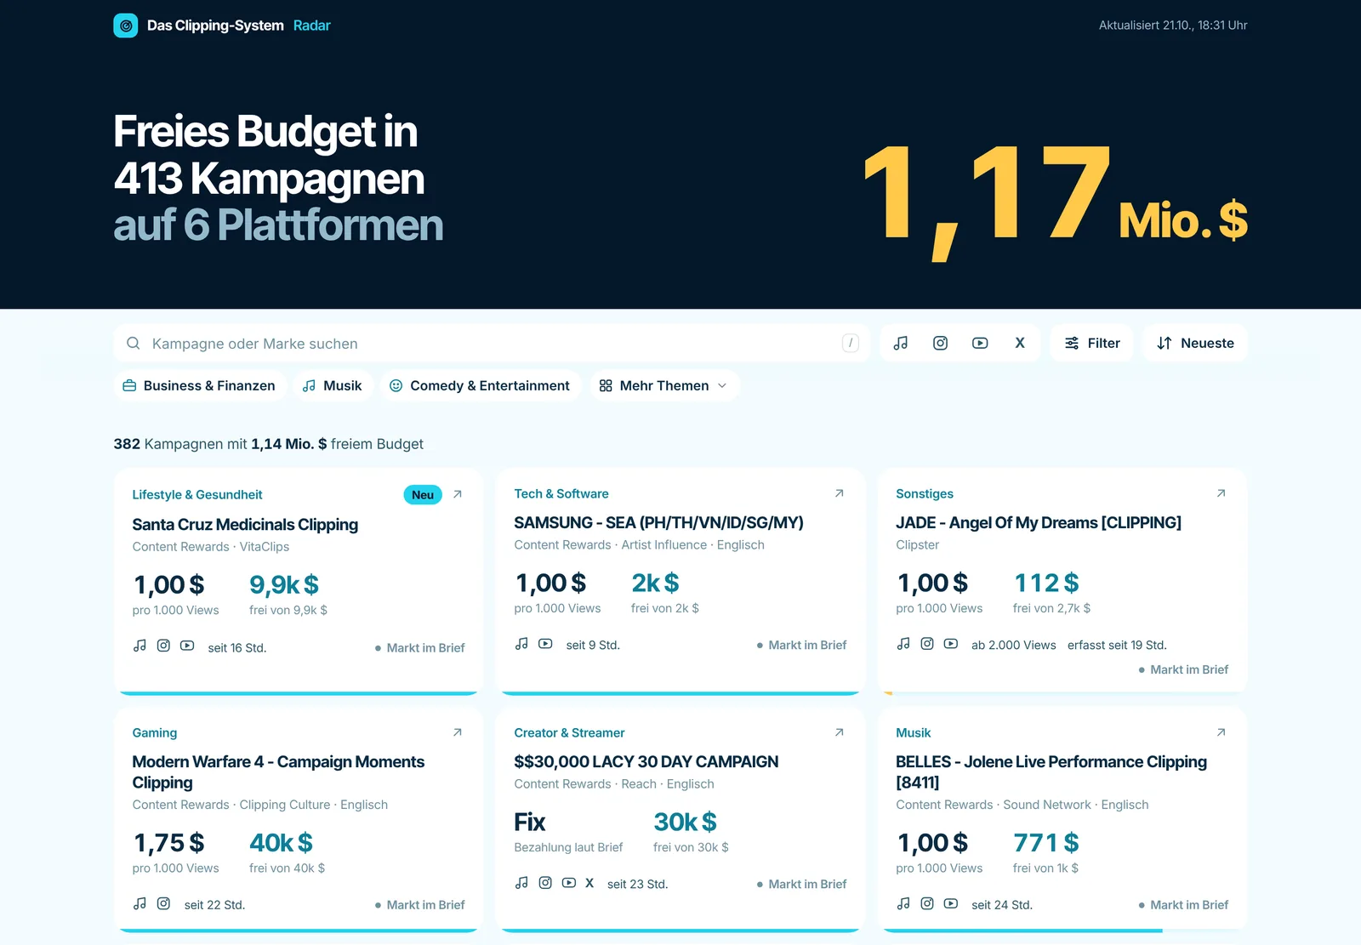Focus the Kampagne oder Marke suchen field
Viewport: 1361px width, 945px height.
492,343
